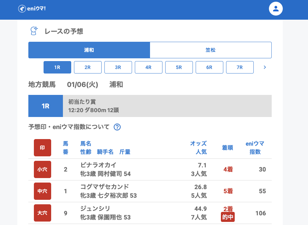Click the eniウマ! logo in header
Screen dimensions: 308x225
[32, 9]
